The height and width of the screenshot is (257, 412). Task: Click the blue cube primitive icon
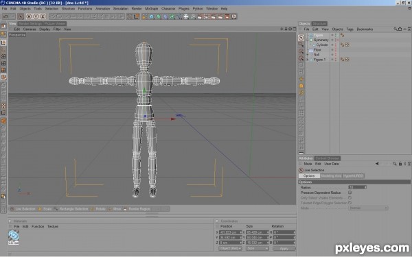(152, 16)
